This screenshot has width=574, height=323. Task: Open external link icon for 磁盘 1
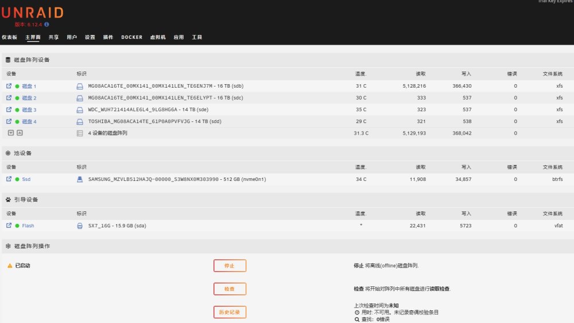click(x=9, y=86)
